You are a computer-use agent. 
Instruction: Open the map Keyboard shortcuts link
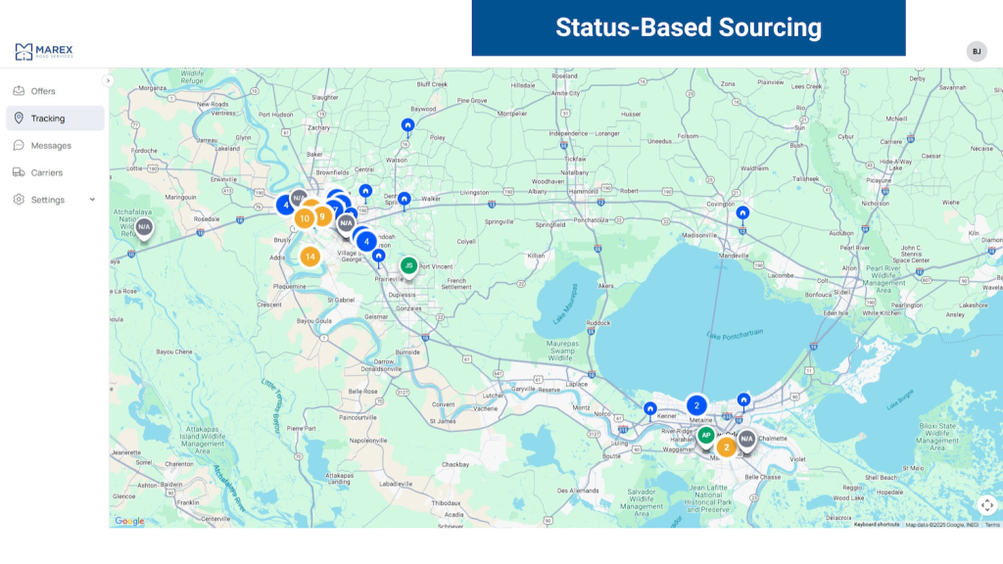click(876, 524)
